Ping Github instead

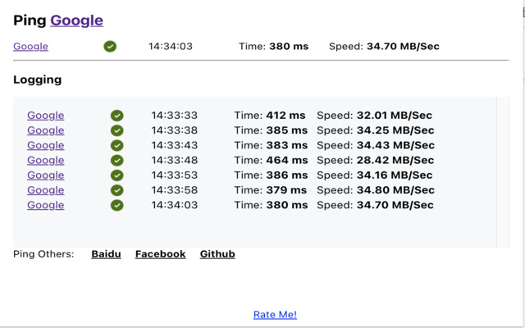217,254
